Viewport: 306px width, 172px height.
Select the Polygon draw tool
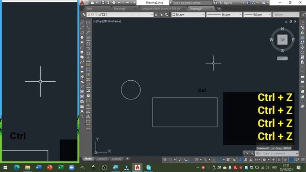[x=82, y=37]
